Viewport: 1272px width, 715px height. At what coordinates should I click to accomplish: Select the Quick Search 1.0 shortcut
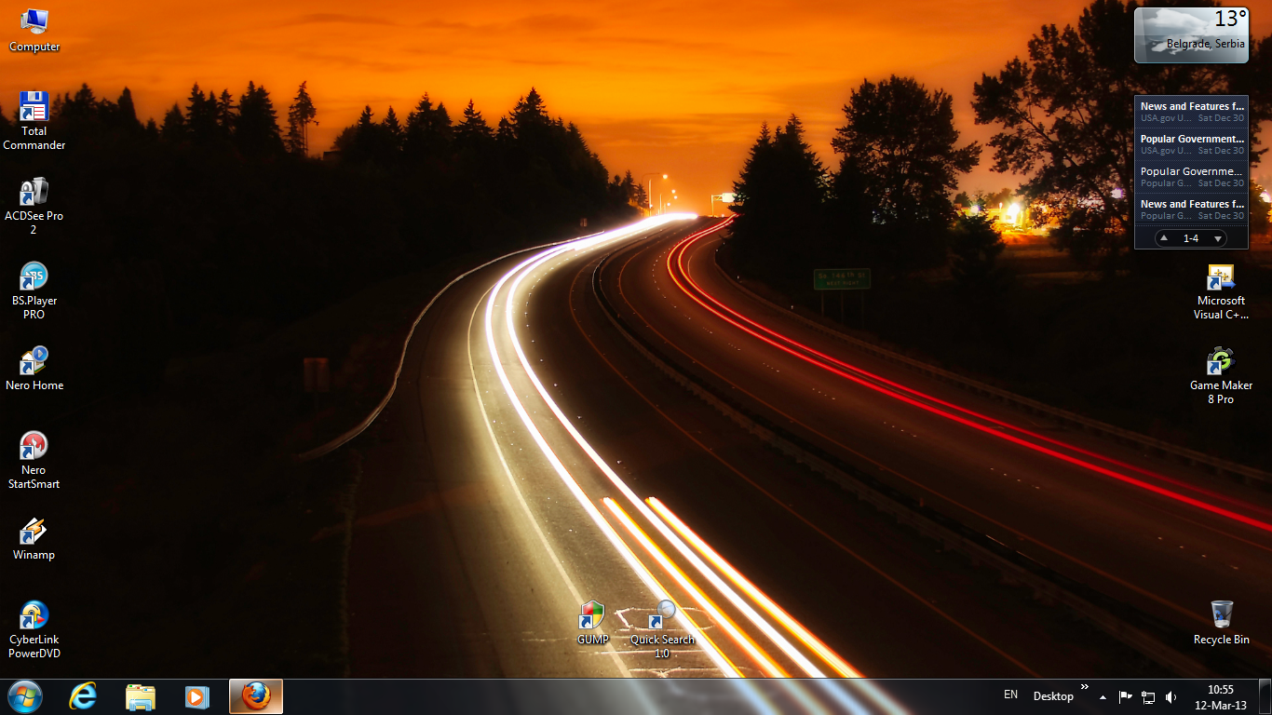click(663, 629)
